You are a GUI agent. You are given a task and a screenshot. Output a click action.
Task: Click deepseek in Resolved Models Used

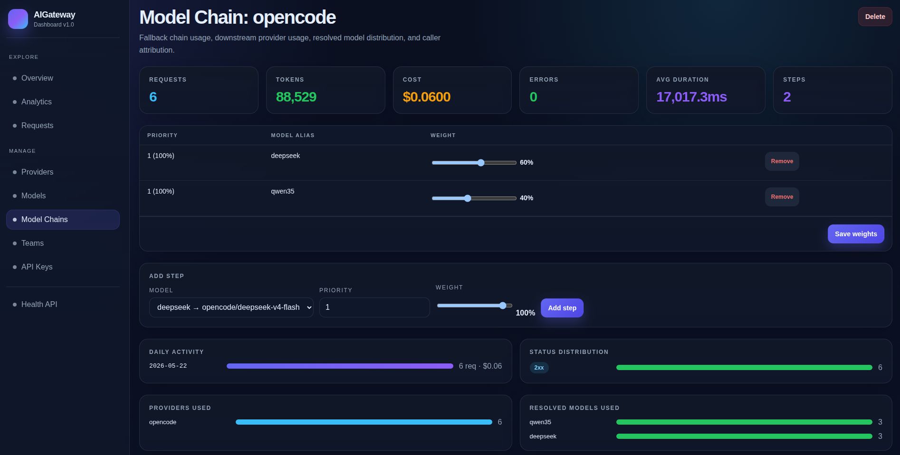543,436
